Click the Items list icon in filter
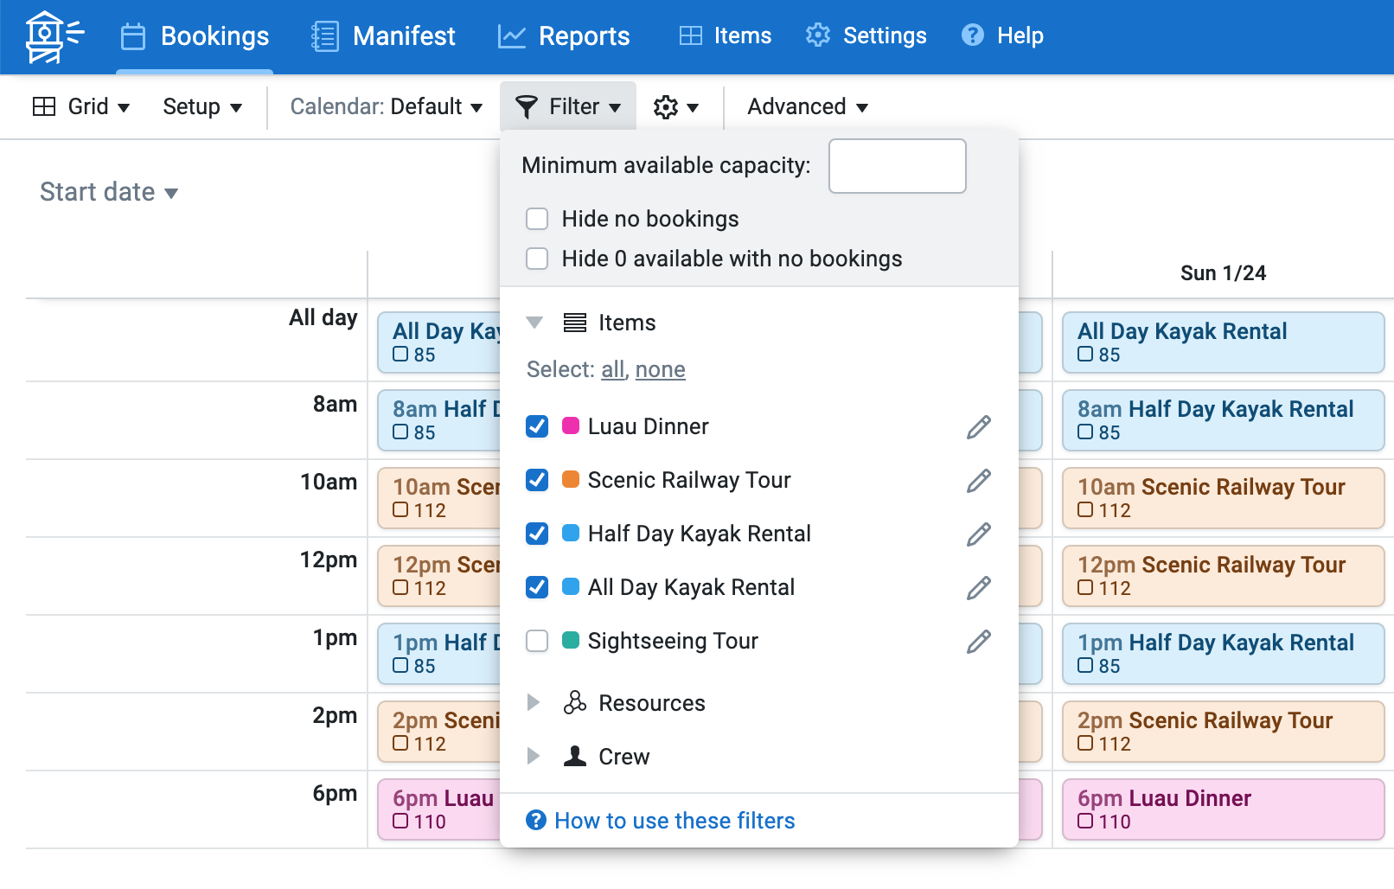This screenshot has width=1394, height=889. (x=575, y=323)
